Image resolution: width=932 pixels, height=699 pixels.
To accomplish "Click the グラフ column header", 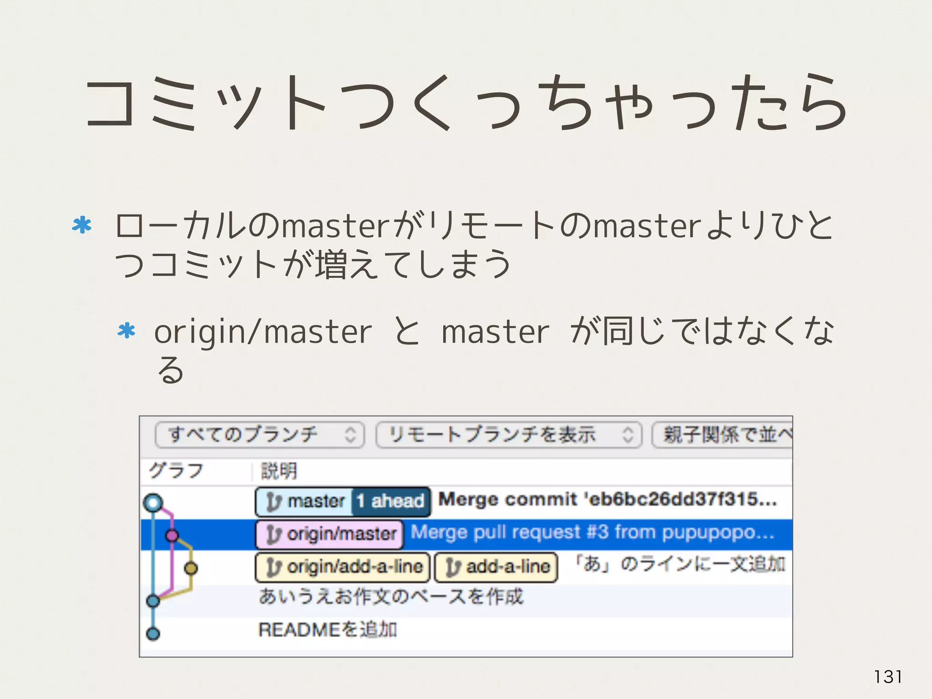I will [x=176, y=471].
